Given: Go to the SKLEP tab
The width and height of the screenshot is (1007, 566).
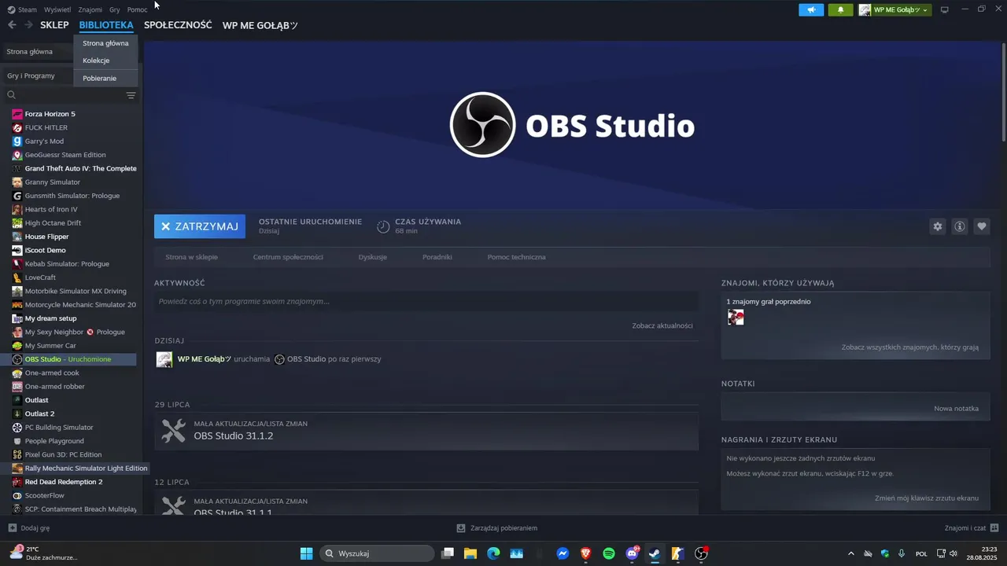Looking at the screenshot, I should tap(54, 25).
